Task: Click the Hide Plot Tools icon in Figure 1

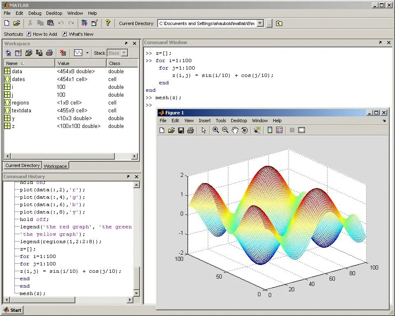Action: [x=292, y=130]
